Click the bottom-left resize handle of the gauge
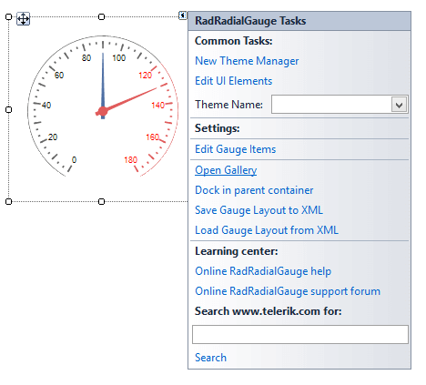426x385 pixels. tap(8, 201)
